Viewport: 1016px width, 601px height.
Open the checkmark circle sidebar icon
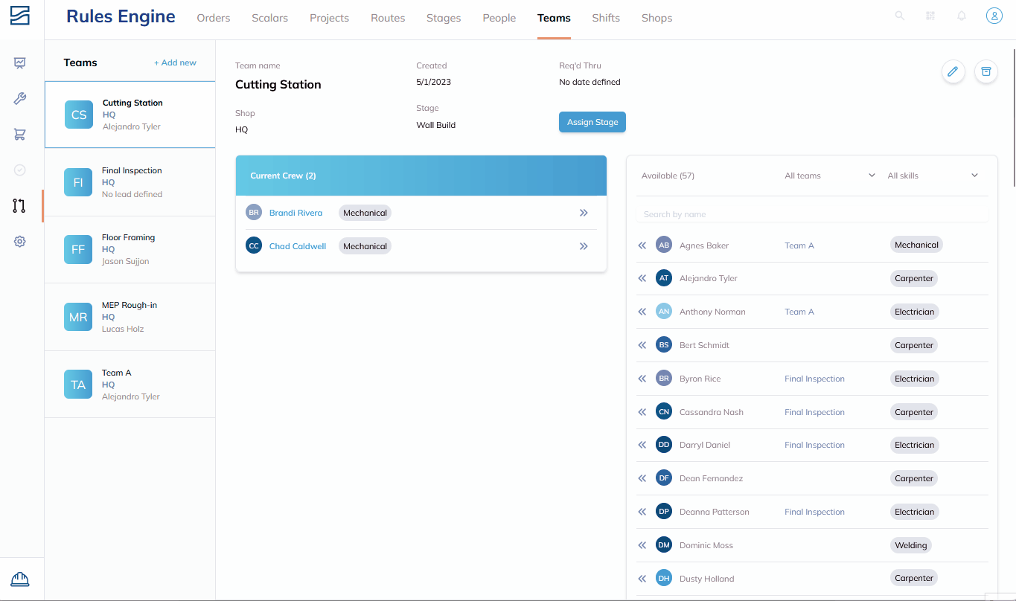pos(20,170)
